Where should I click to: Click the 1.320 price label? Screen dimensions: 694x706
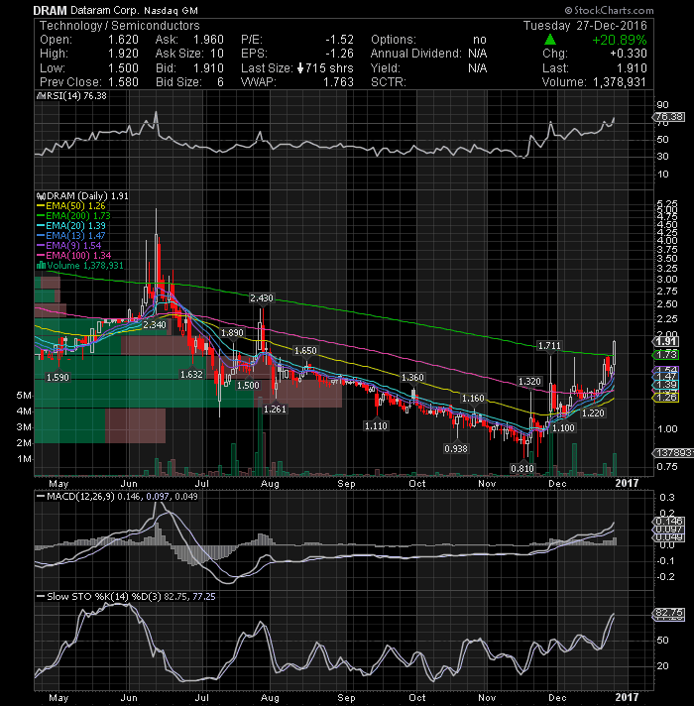click(529, 382)
